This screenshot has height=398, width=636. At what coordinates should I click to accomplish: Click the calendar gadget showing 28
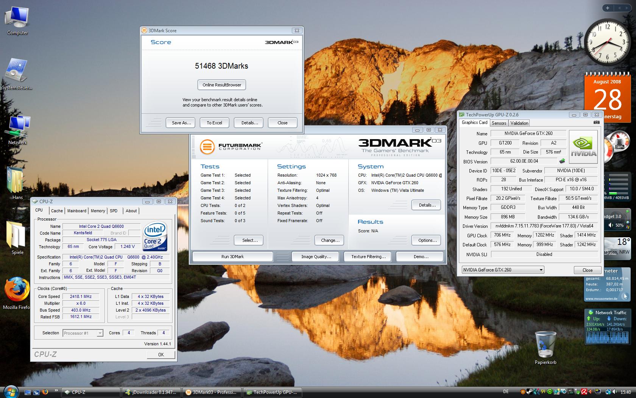click(607, 98)
